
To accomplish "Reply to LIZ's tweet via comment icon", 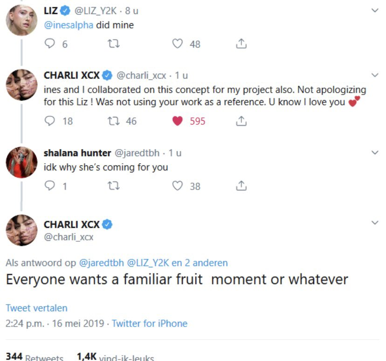I will point(49,44).
